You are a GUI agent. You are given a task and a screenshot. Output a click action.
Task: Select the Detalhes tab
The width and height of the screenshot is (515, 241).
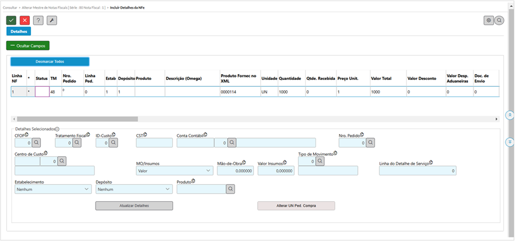click(x=19, y=32)
